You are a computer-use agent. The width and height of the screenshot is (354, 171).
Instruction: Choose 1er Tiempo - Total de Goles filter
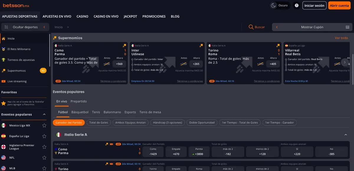(x=240, y=123)
